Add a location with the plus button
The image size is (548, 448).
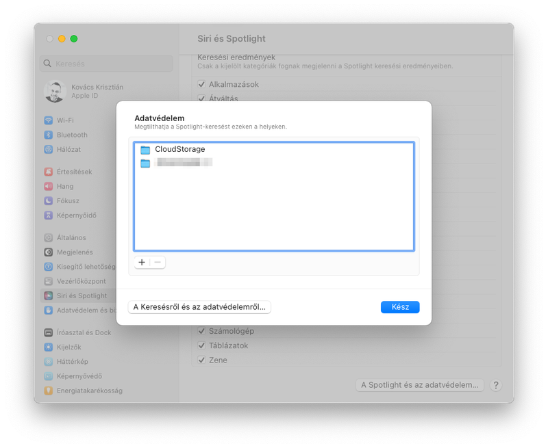coord(141,262)
